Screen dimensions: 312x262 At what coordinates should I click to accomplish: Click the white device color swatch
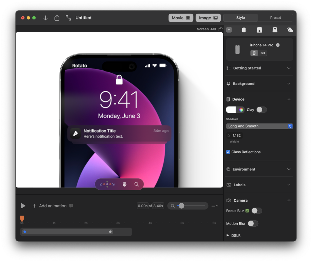coord(231,110)
